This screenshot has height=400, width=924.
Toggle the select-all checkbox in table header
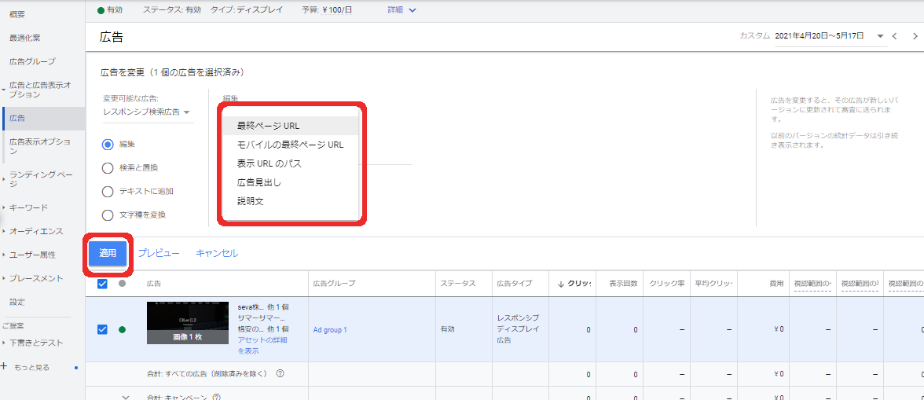tap(102, 284)
